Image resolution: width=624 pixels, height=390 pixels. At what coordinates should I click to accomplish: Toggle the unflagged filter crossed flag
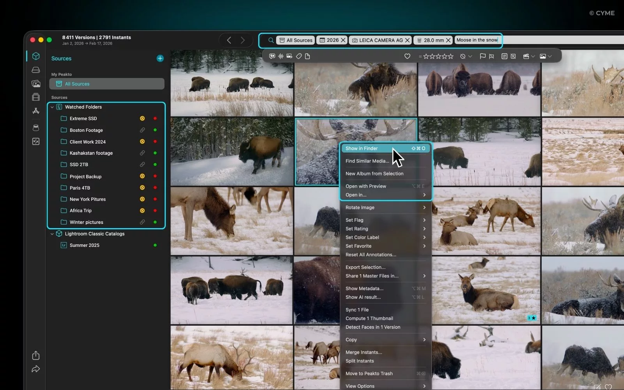[491, 56]
